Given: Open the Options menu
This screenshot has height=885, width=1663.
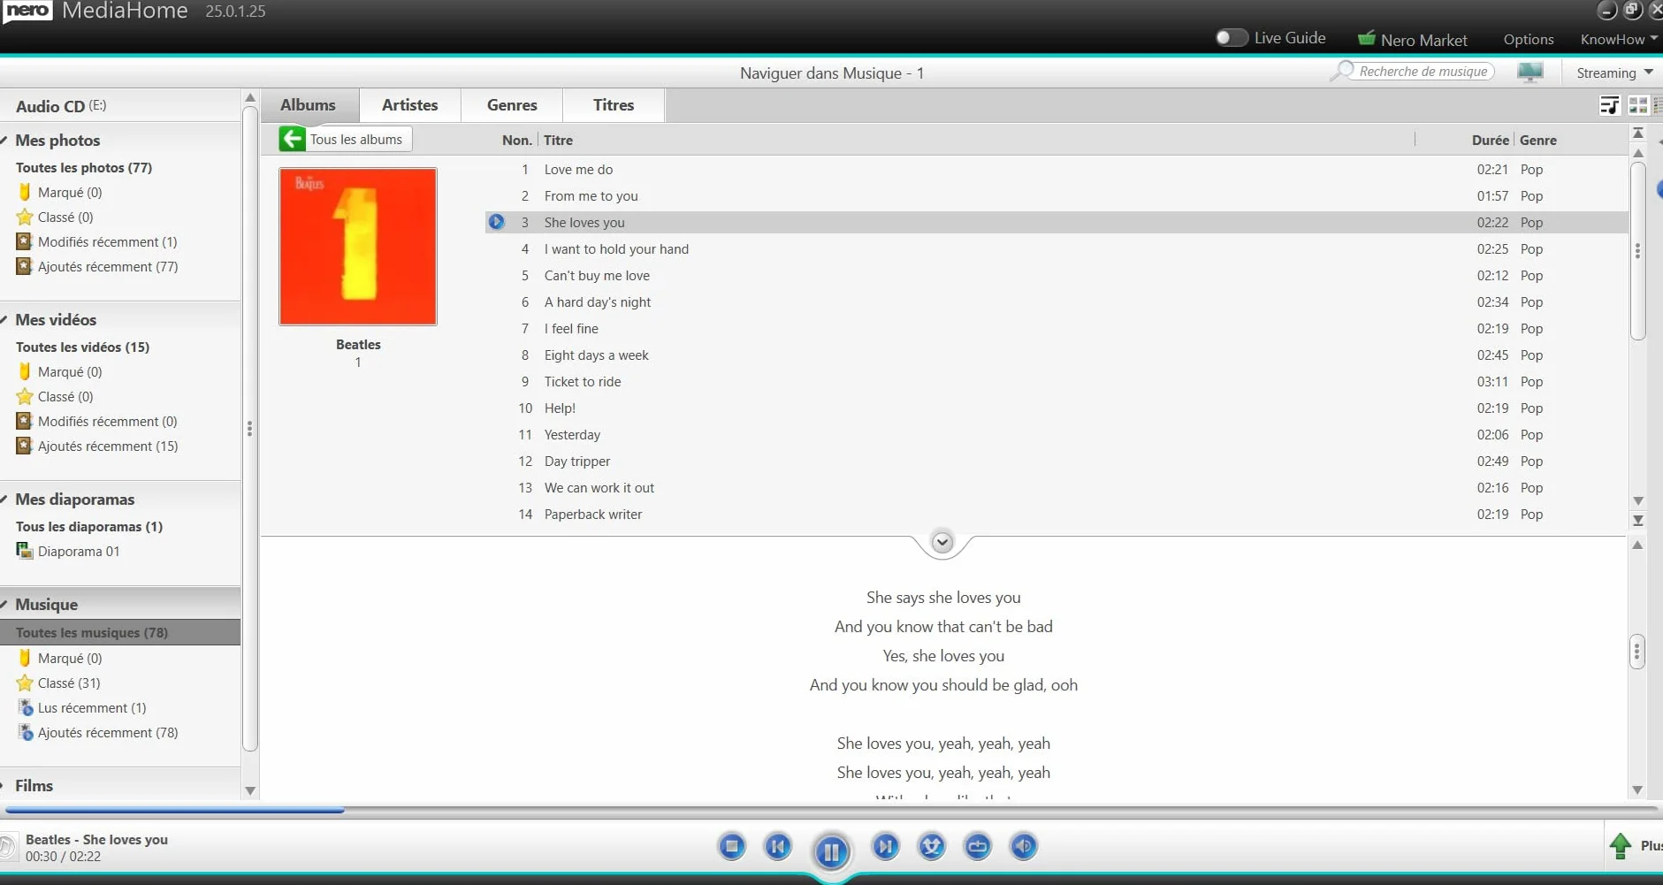Looking at the screenshot, I should click(1529, 40).
